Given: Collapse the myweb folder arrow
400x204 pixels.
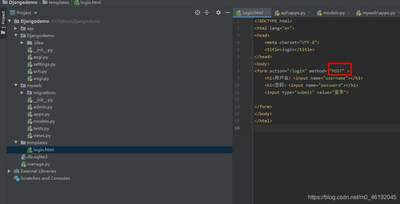Looking at the screenshot, I should [x=16, y=86].
